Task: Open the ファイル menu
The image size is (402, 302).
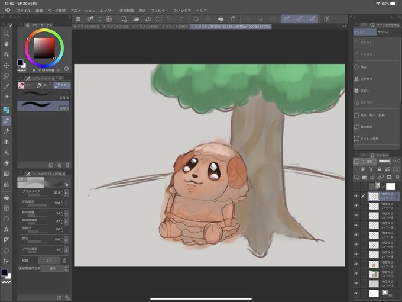Action: click(x=24, y=11)
